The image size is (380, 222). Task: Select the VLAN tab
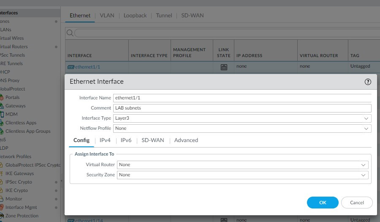[107, 16]
